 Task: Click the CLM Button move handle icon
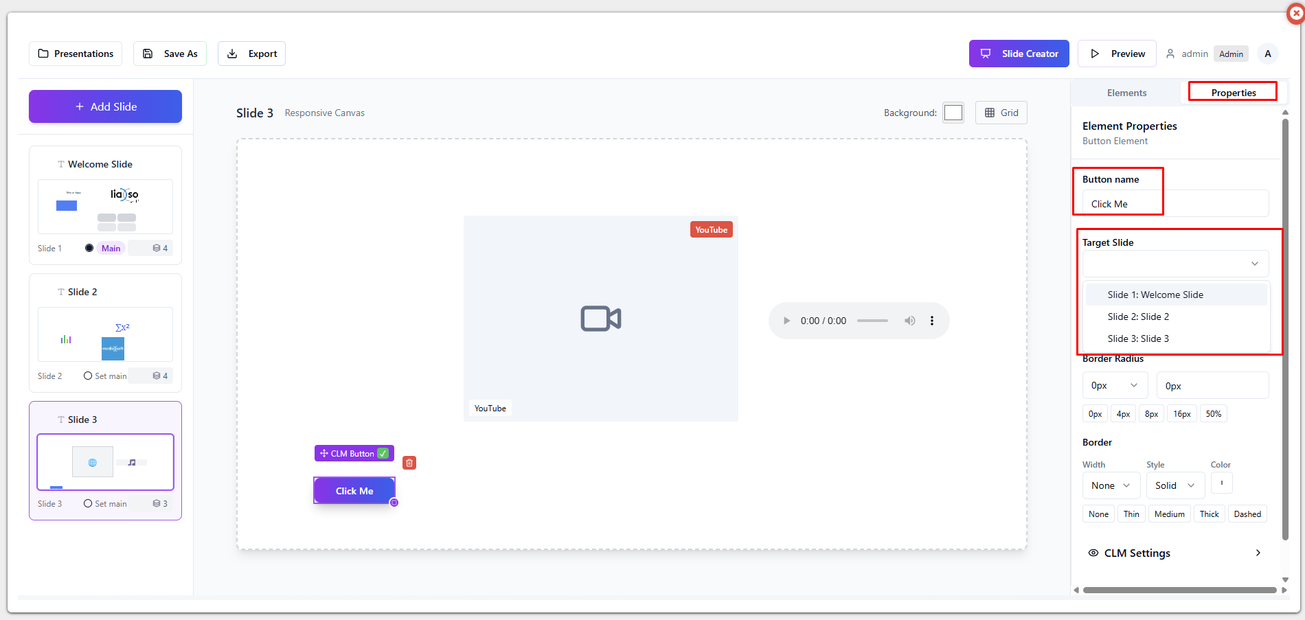click(x=324, y=453)
